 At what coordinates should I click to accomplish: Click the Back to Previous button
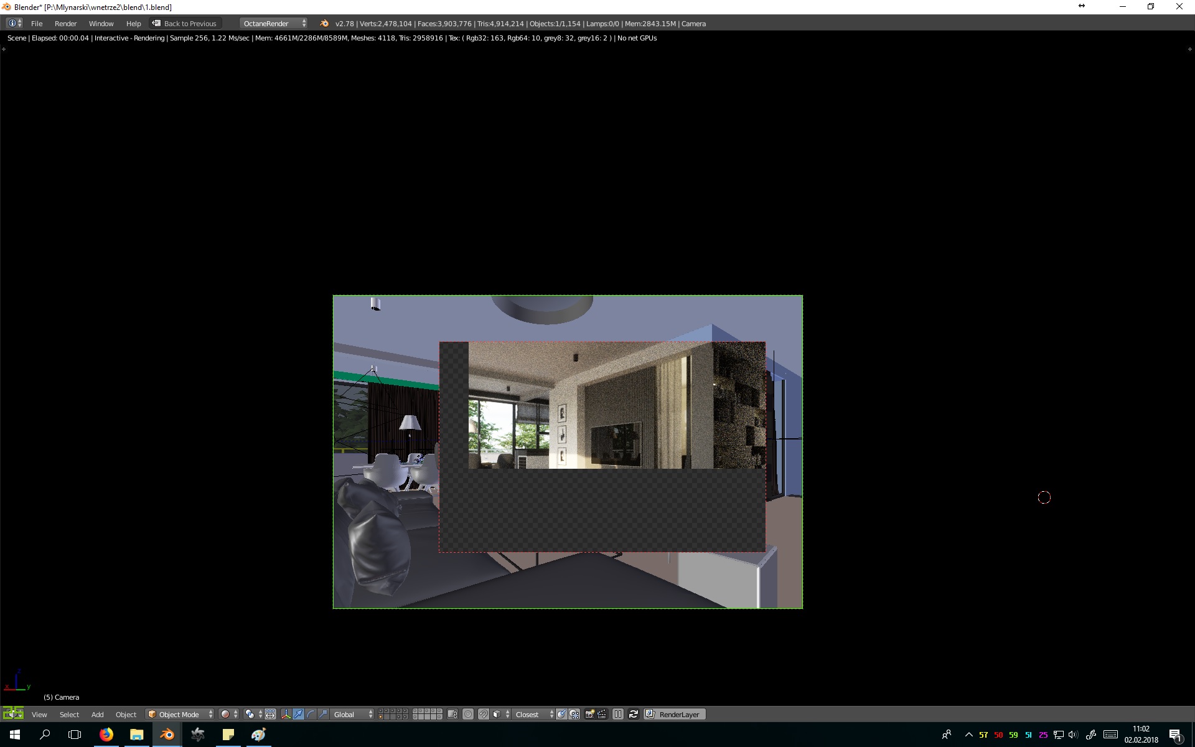tap(185, 24)
